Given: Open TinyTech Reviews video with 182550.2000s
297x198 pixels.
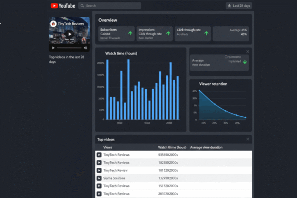Looking at the screenshot, I should (x=116, y=162).
